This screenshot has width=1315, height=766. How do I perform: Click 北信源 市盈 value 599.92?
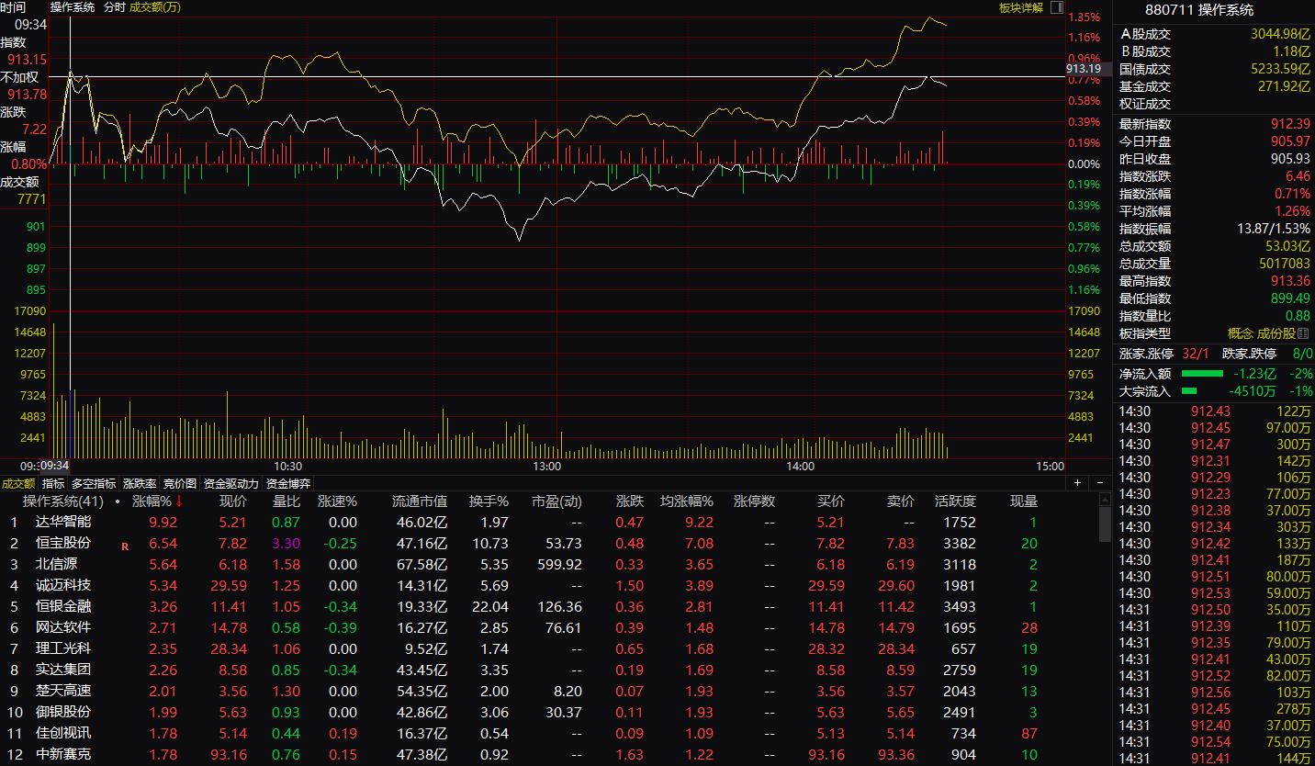(559, 564)
